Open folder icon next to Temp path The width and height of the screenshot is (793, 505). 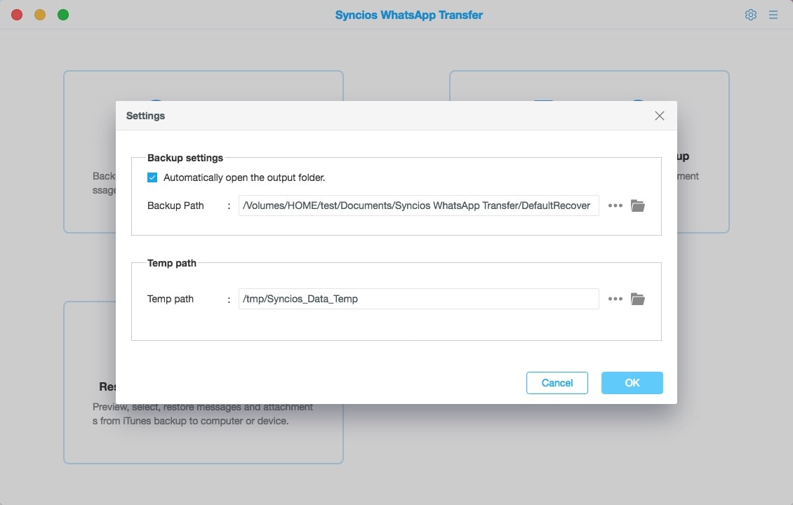(637, 299)
